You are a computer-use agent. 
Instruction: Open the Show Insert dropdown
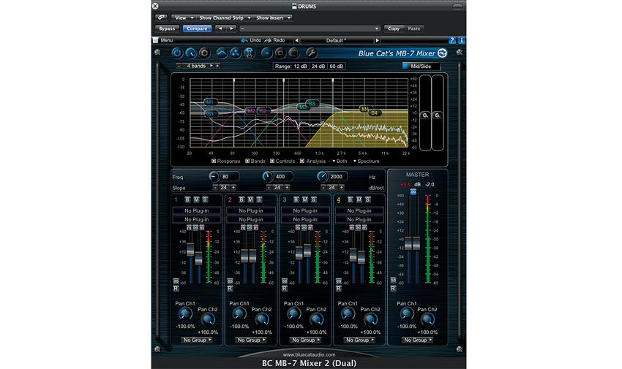273,18
